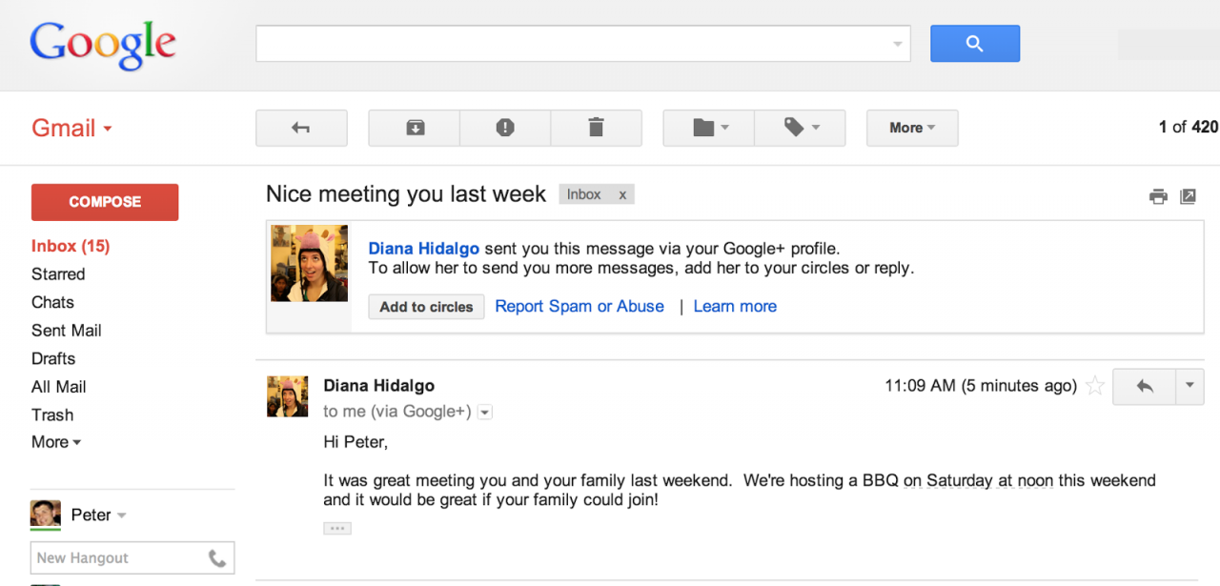
Task: Return to inbox with the back arrow
Action: pos(301,127)
